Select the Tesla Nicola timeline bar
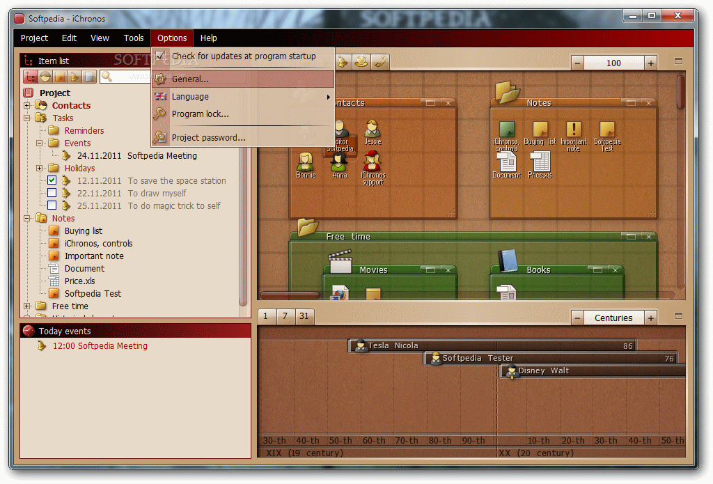The height and width of the screenshot is (484, 713). [x=492, y=345]
